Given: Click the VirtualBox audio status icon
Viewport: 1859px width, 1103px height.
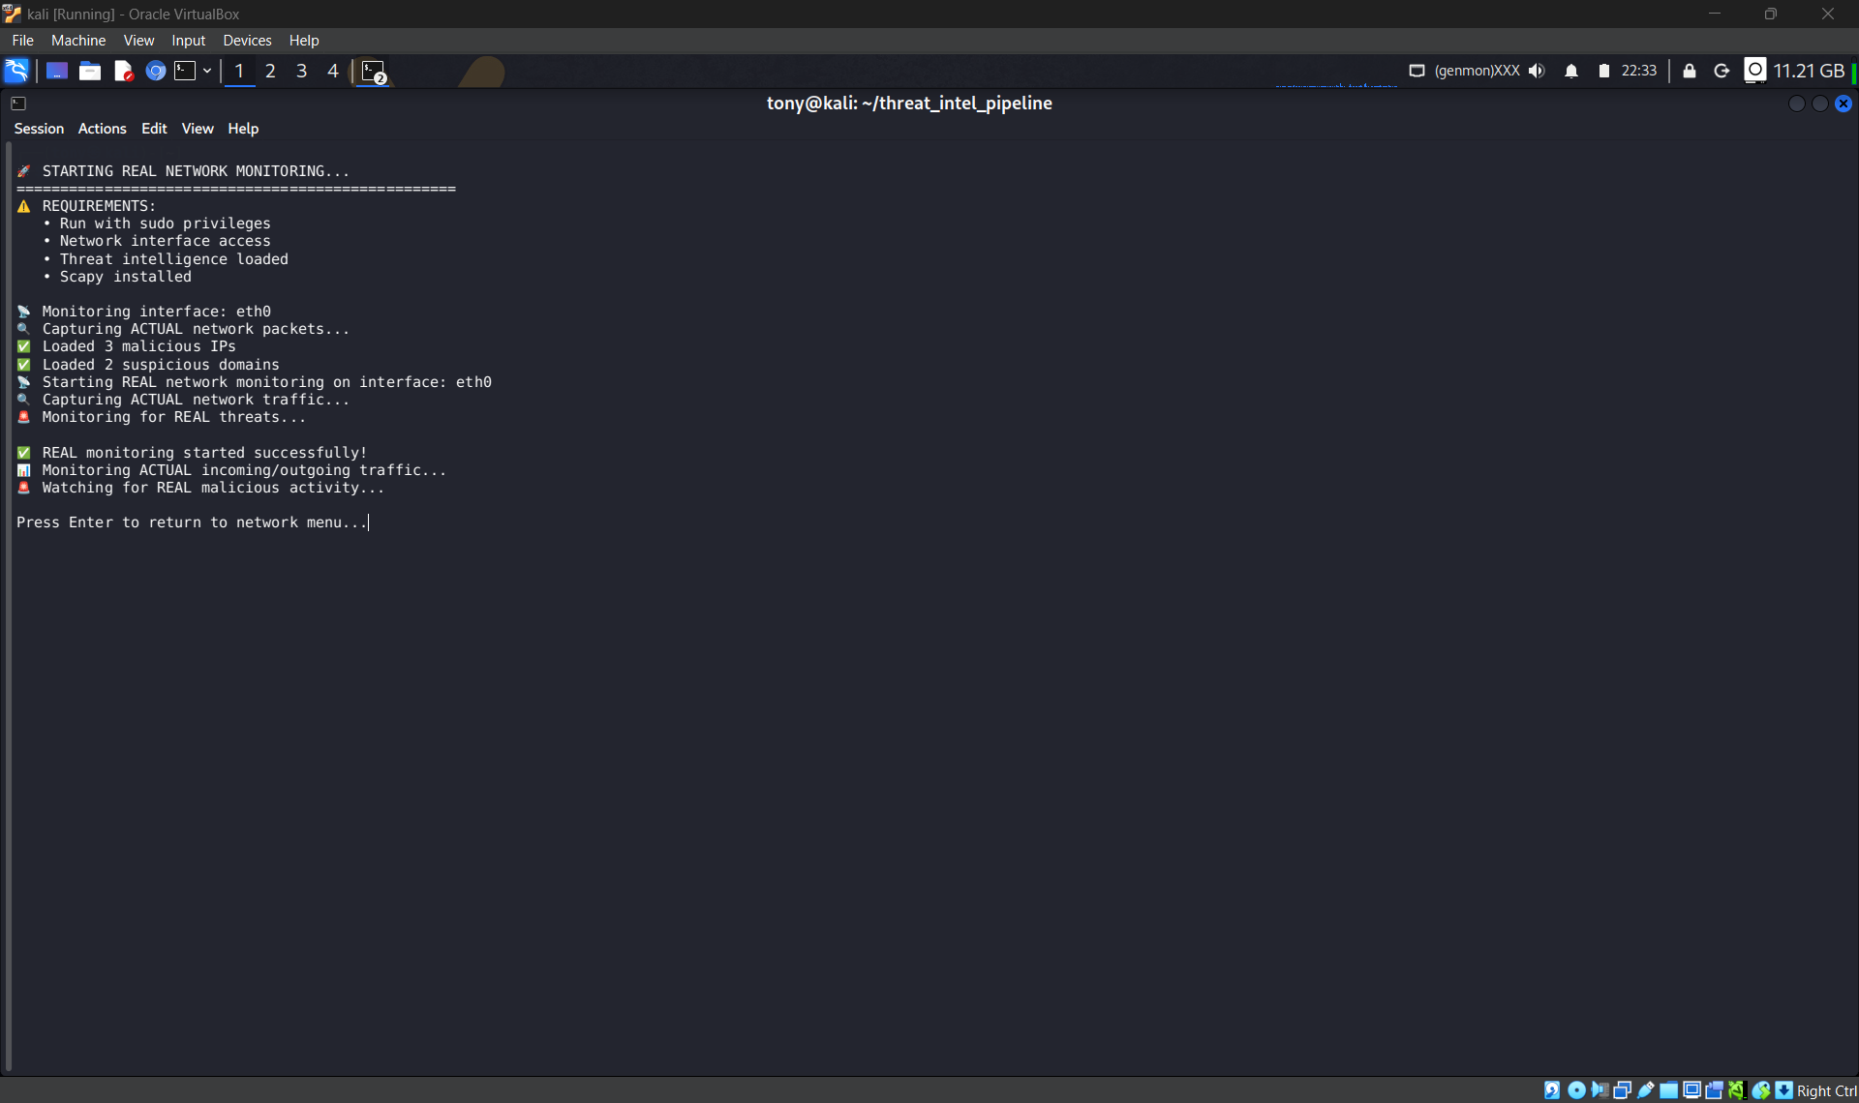Looking at the screenshot, I should (1600, 1090).
